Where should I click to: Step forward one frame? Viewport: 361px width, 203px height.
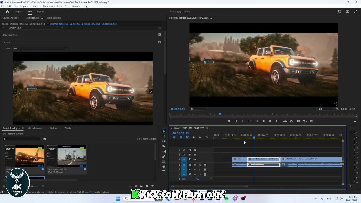270,121
